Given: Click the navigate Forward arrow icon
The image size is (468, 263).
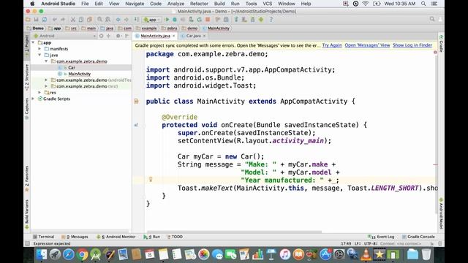Looking at the screenshot, I should coord(127,20).
